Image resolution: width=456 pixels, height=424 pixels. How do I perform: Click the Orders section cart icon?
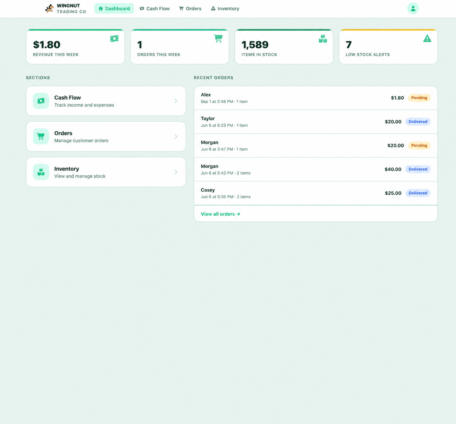click(x=41, y=136)
